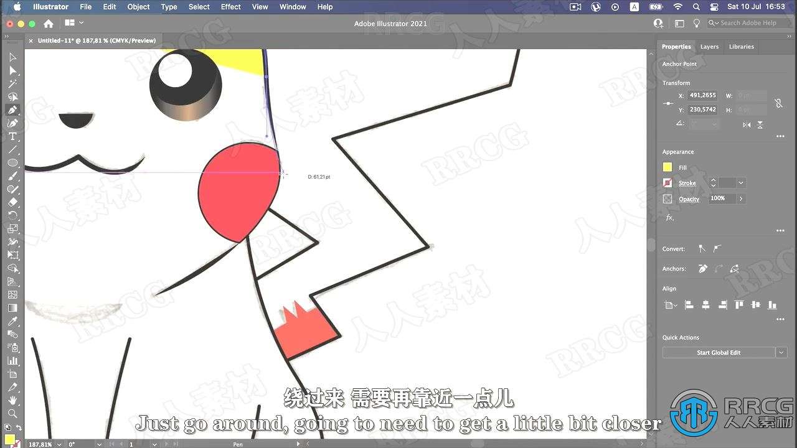
Task: Expand the Opacity slider arrow
Action: pyautogui.click(x=741, y=198)
